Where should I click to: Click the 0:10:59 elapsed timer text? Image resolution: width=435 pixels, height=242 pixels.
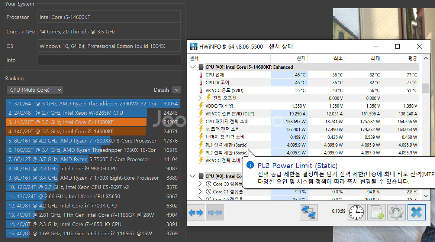pyautogui.click(x=338, y=211)
